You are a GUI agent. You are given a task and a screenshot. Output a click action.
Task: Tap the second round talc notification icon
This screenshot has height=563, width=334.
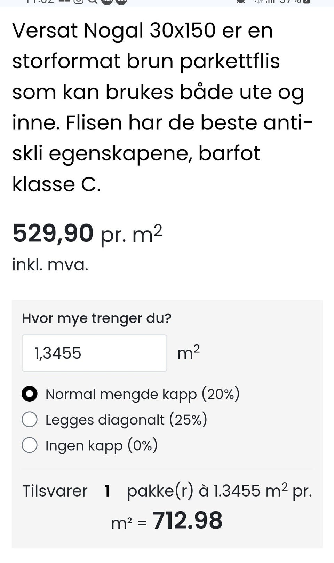tap(120, 1)
